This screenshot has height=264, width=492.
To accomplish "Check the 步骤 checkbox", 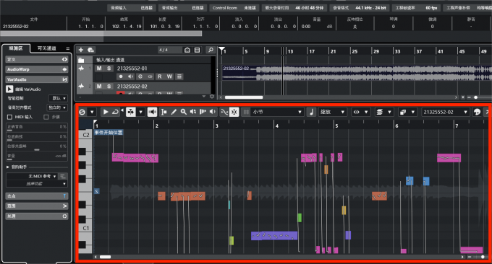I will pos(46,117).
